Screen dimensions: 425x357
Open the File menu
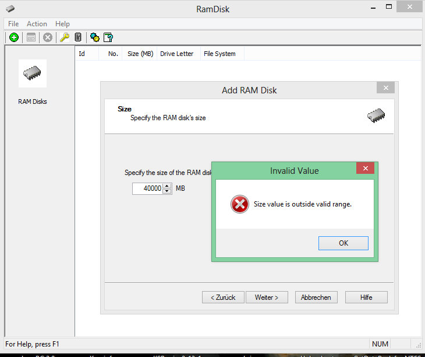pyautogui.click(x=13, y=24)
